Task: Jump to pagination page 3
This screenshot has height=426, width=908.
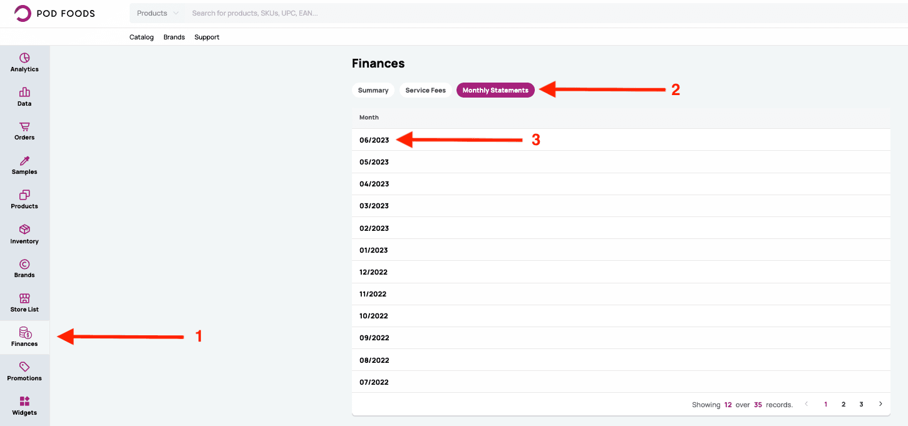Action: [x=861, y=404]
